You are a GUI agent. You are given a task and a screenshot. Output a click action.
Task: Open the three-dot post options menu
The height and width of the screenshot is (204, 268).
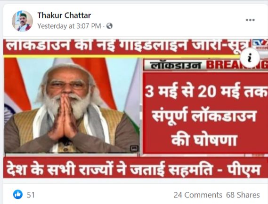250,20
